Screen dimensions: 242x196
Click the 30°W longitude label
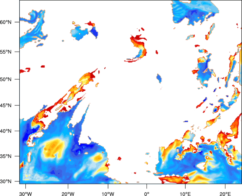(26, 194)
